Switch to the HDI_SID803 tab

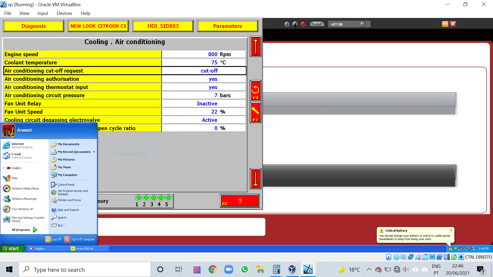pos(163,26)
